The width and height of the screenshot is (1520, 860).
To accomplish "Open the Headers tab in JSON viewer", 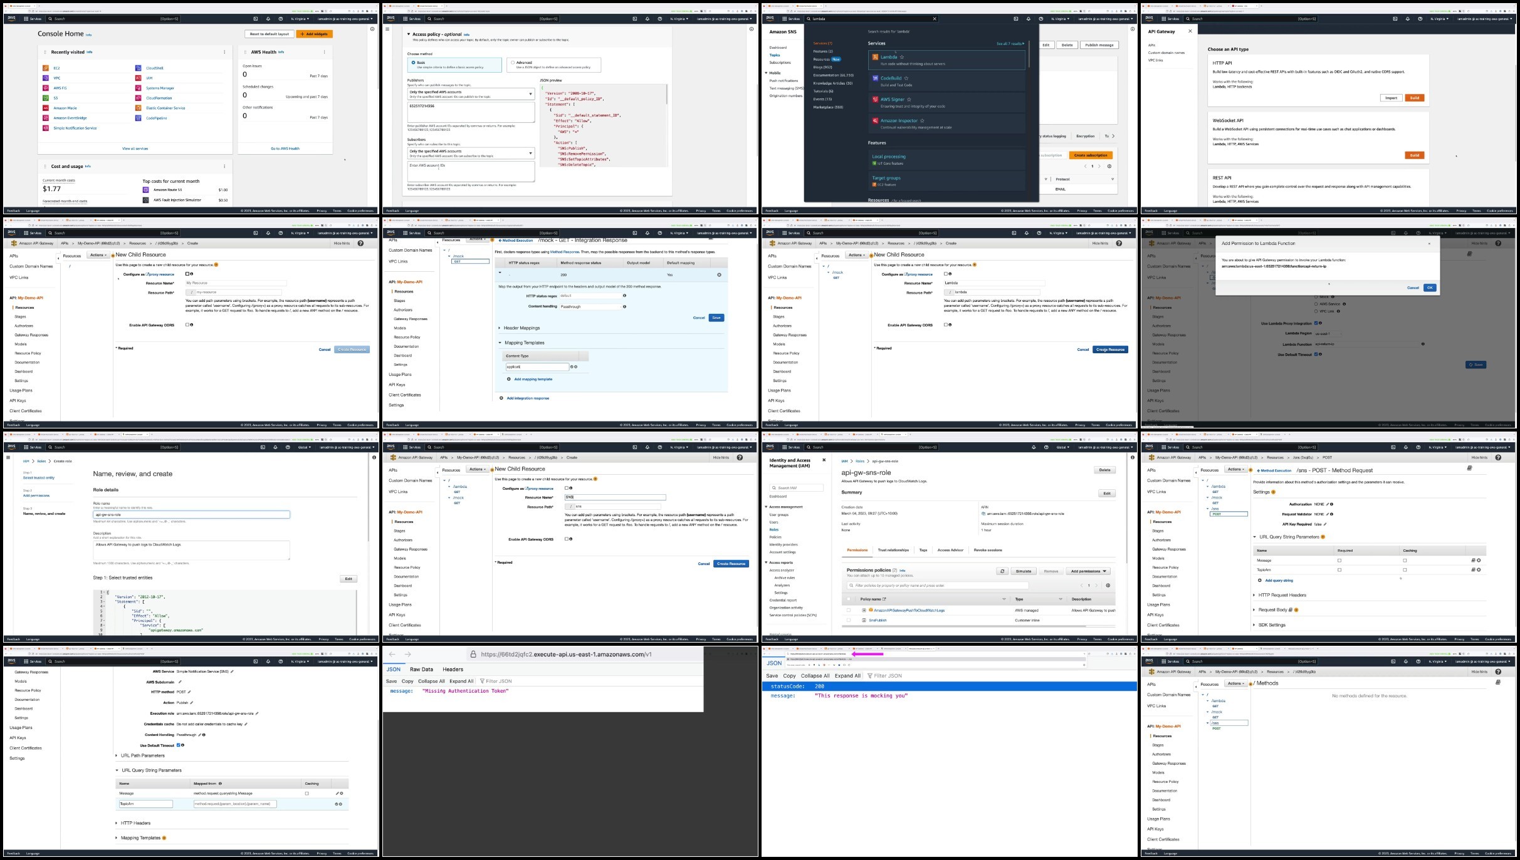I will click(453, 670).
